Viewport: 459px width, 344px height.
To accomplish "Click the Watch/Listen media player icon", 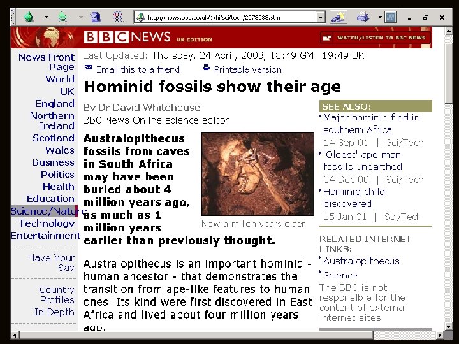I will point(327,38).
